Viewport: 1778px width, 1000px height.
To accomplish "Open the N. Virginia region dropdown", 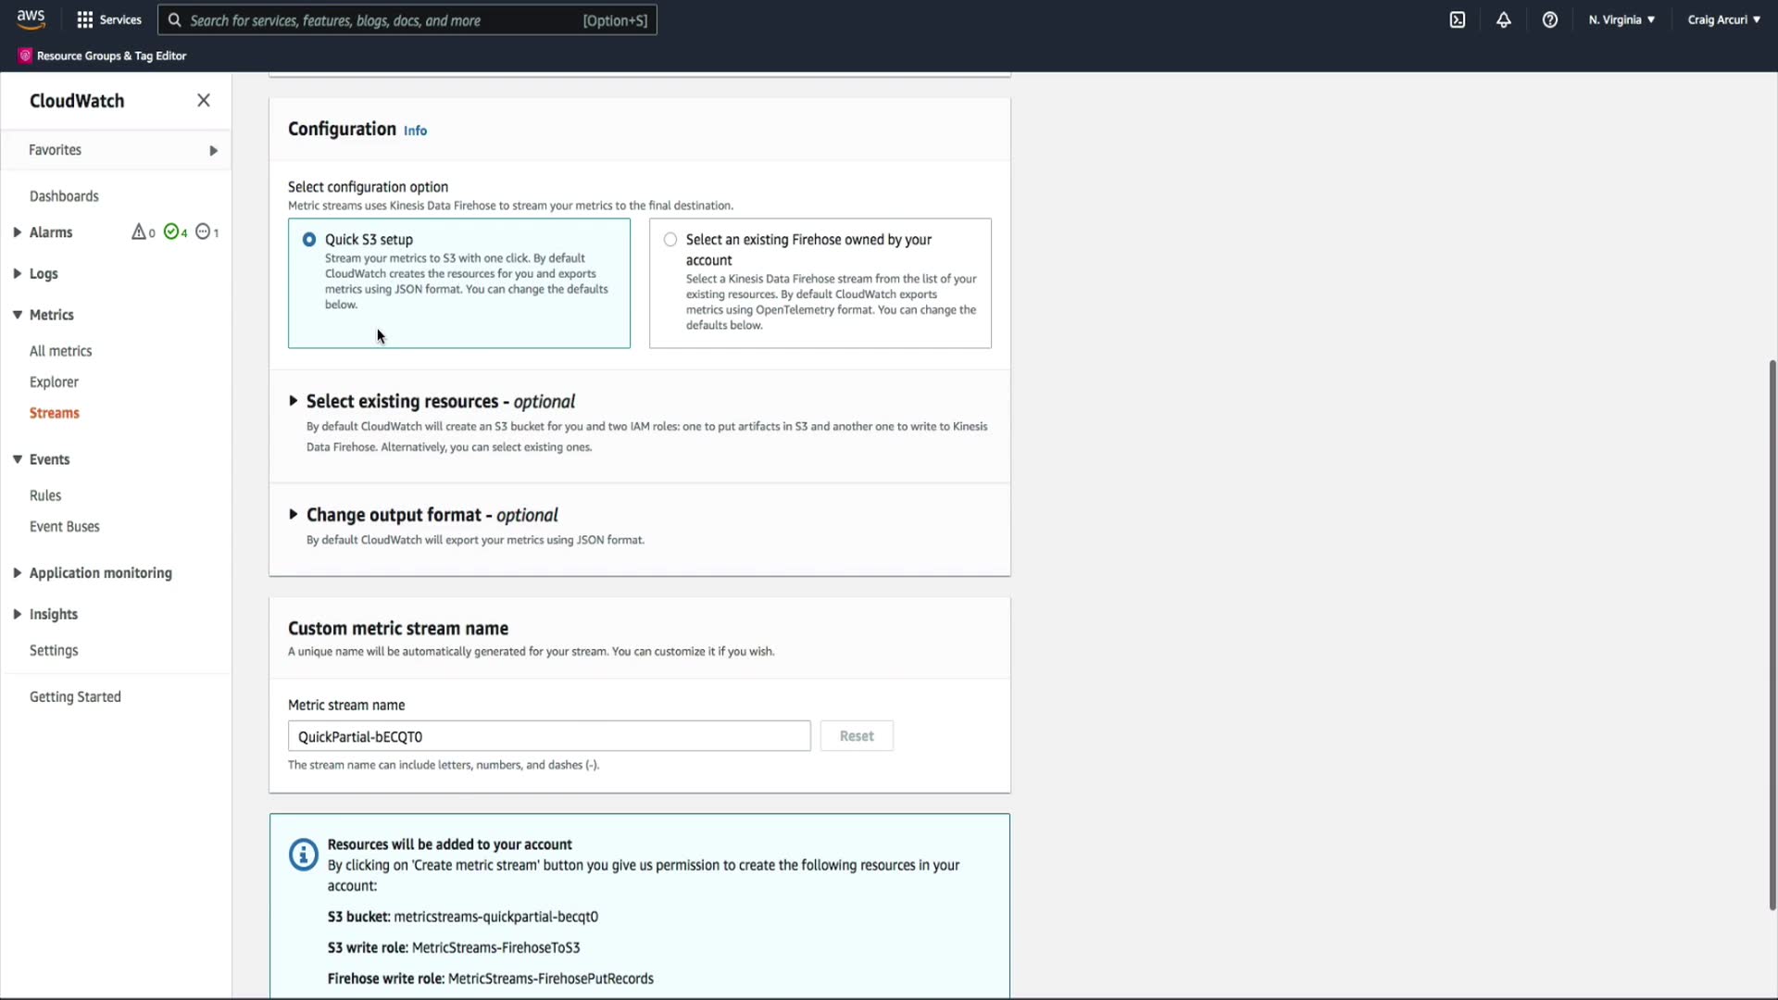I will 1621,19.
